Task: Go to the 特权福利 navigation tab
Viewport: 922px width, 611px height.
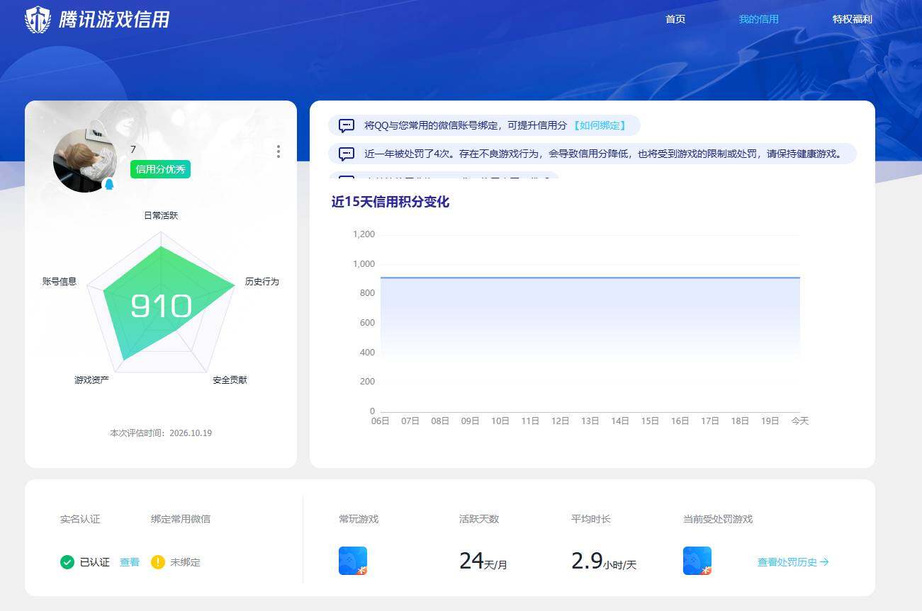Action: [852, 19]
